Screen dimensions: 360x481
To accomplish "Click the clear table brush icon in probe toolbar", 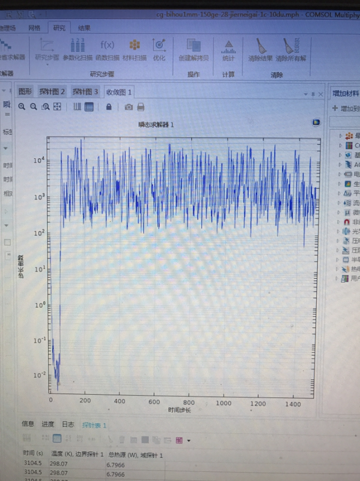I will pos(110,440).
